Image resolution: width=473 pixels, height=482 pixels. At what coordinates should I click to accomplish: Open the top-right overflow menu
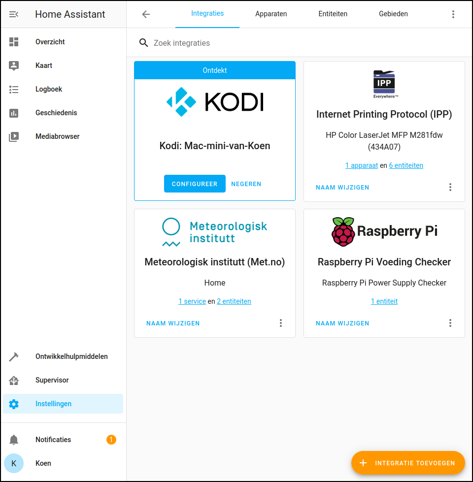point(453,14)
